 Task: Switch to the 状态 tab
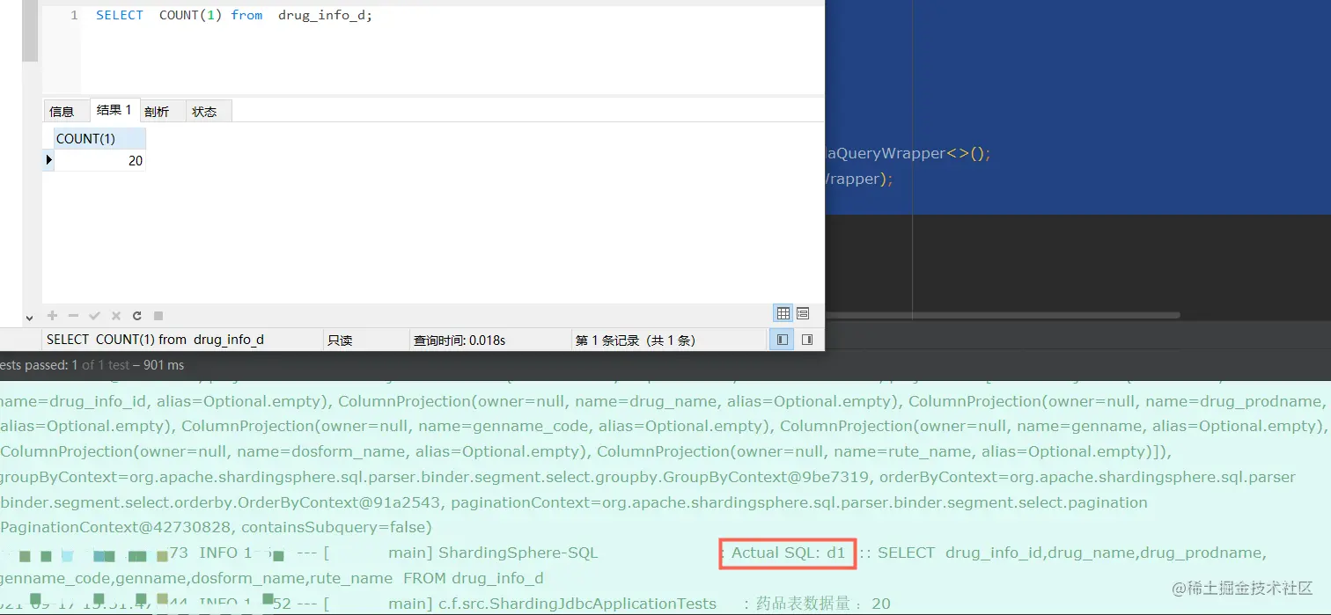point(204,111)
